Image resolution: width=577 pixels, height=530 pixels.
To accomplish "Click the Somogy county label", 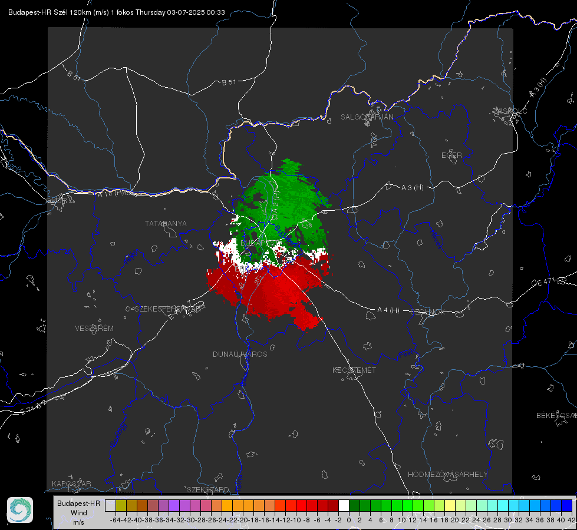I will tap(118, 435).
